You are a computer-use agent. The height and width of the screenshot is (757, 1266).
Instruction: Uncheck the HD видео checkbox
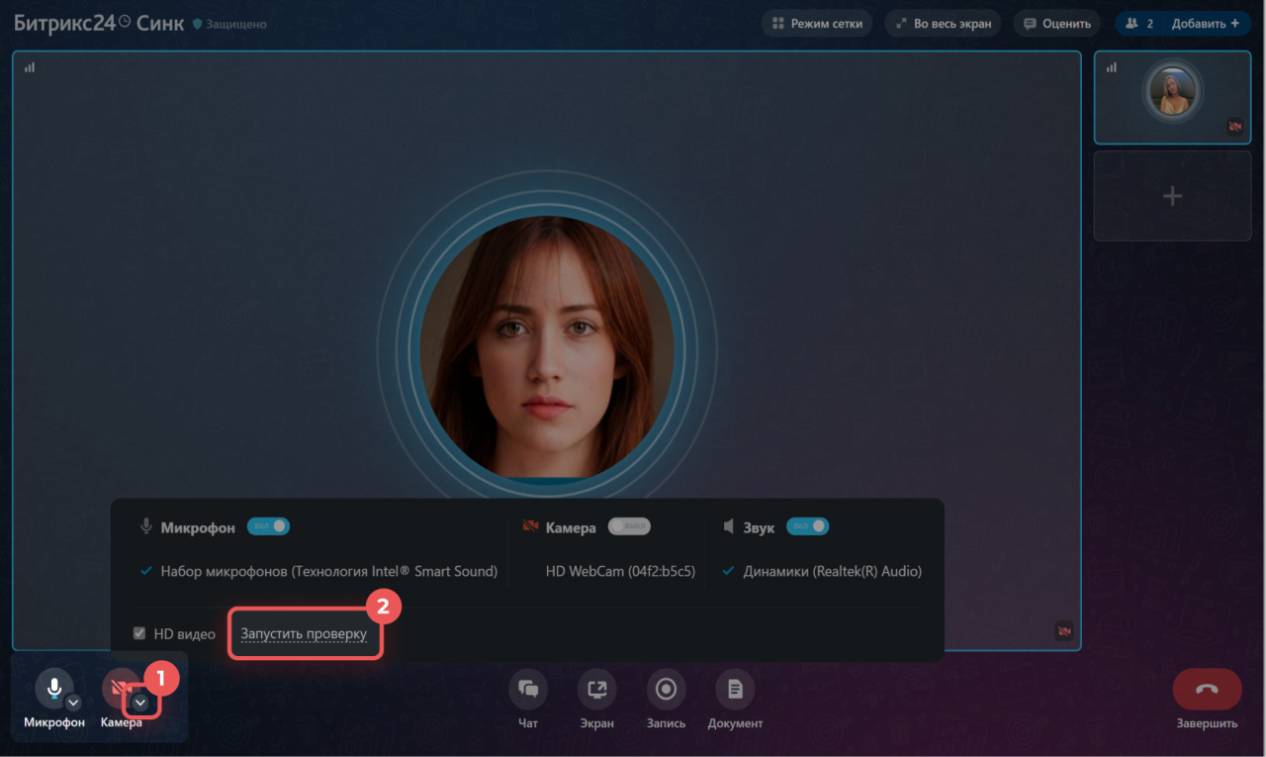pos(139,633)
